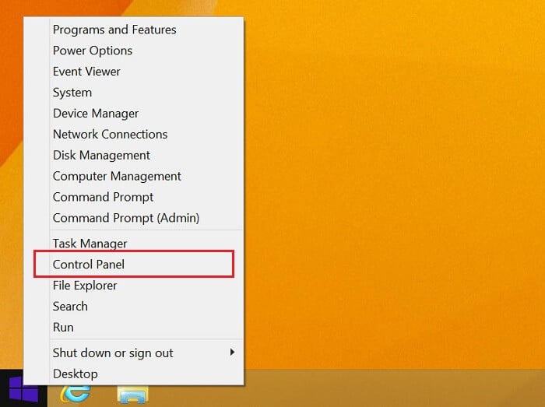Click the Windows Start button
This screenshot has width=545, height=407.
23,388
